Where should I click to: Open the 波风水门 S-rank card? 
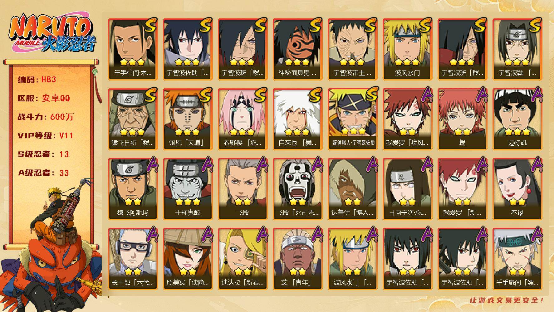coord(408,49)
